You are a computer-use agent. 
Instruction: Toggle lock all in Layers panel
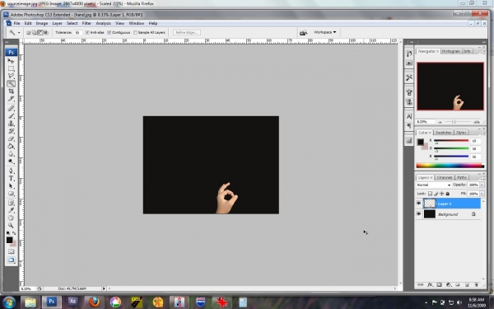[447, 194]
